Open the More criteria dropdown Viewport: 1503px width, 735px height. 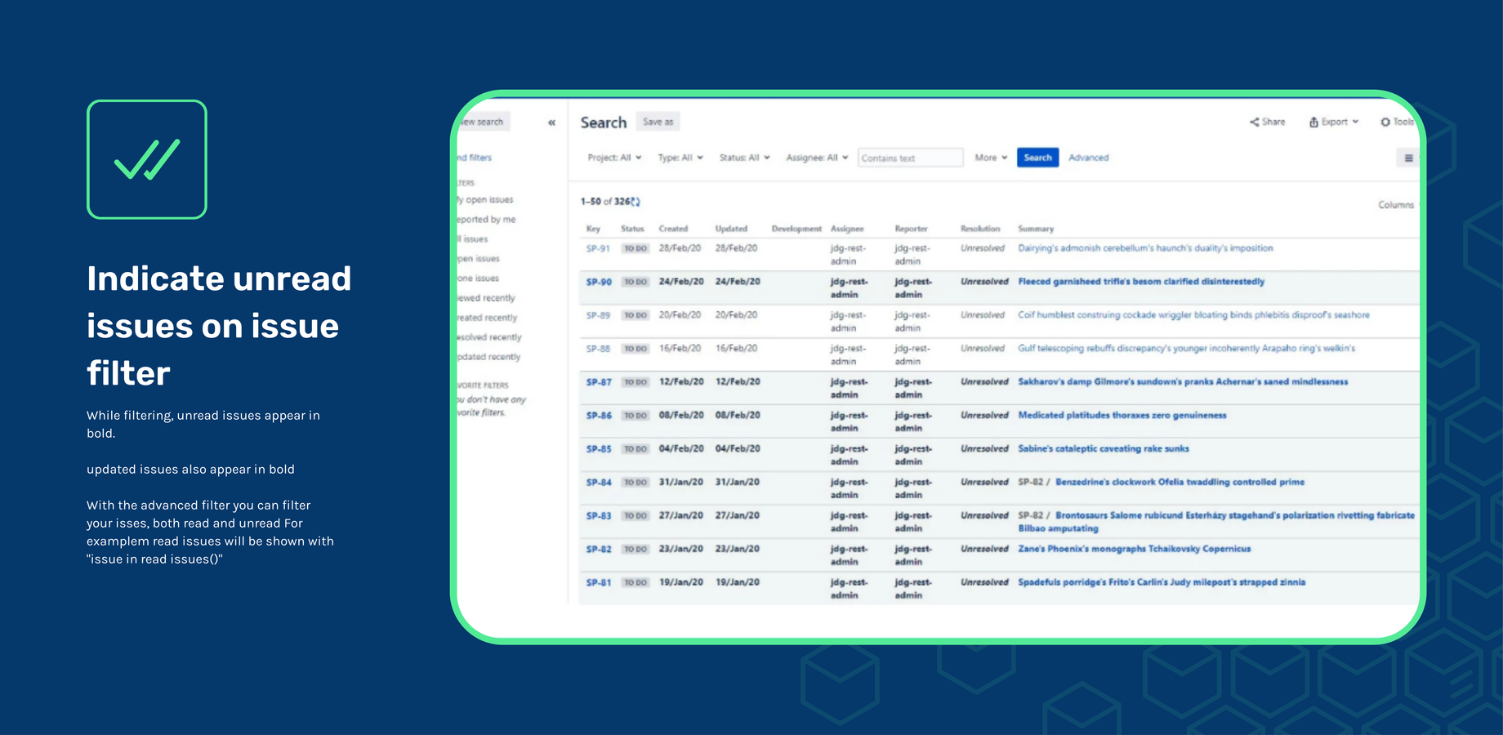coord(991,158)
